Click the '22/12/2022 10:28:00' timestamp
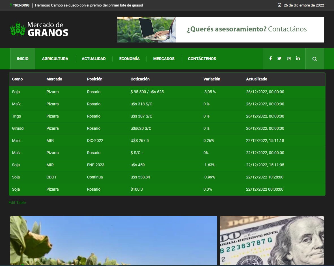The height and width of the screenshot is (266, 334). click(x=264, y=177)
